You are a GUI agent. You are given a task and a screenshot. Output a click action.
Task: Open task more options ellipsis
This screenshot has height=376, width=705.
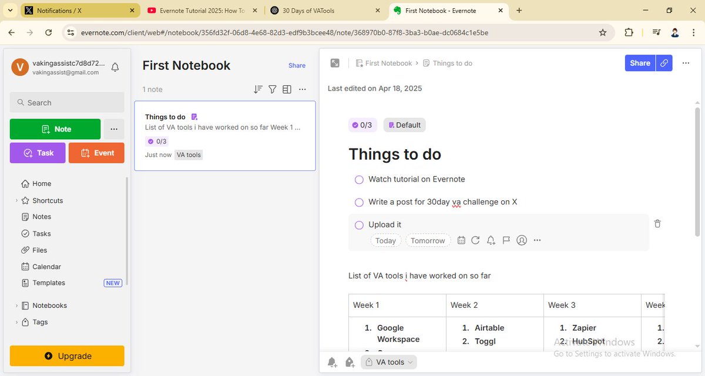537,240
